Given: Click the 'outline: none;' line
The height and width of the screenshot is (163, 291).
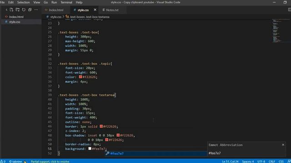Looking at the screenshot, I should pyautogui.click(x=78, y=122).
